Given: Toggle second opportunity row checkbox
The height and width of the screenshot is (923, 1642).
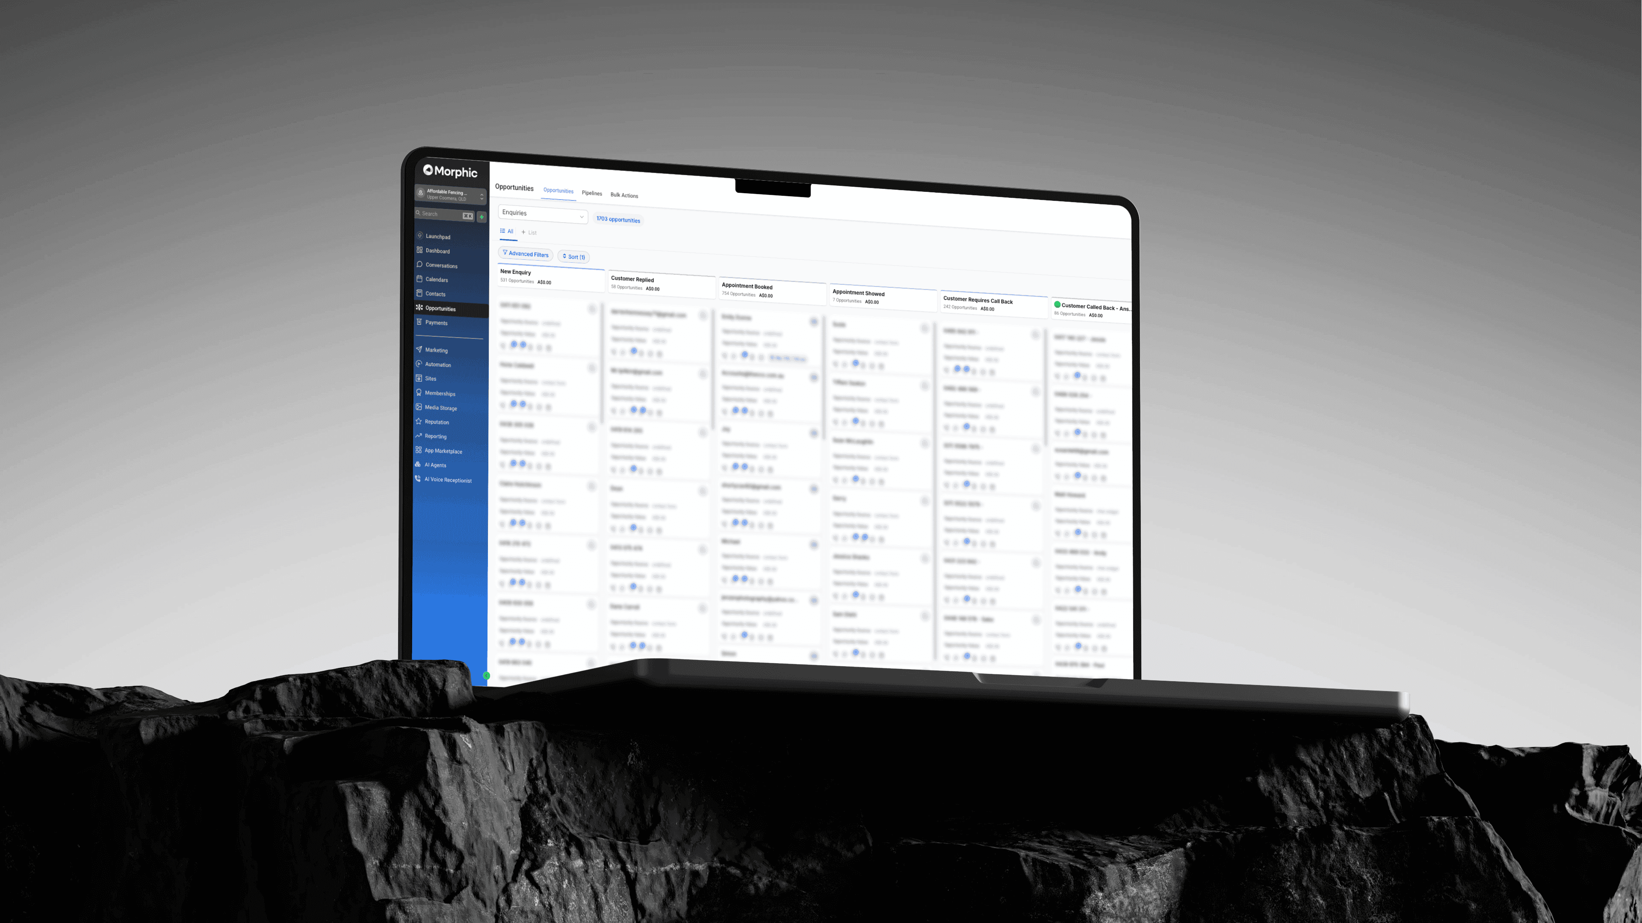Looking at the screenshot, I should (592, 366).
